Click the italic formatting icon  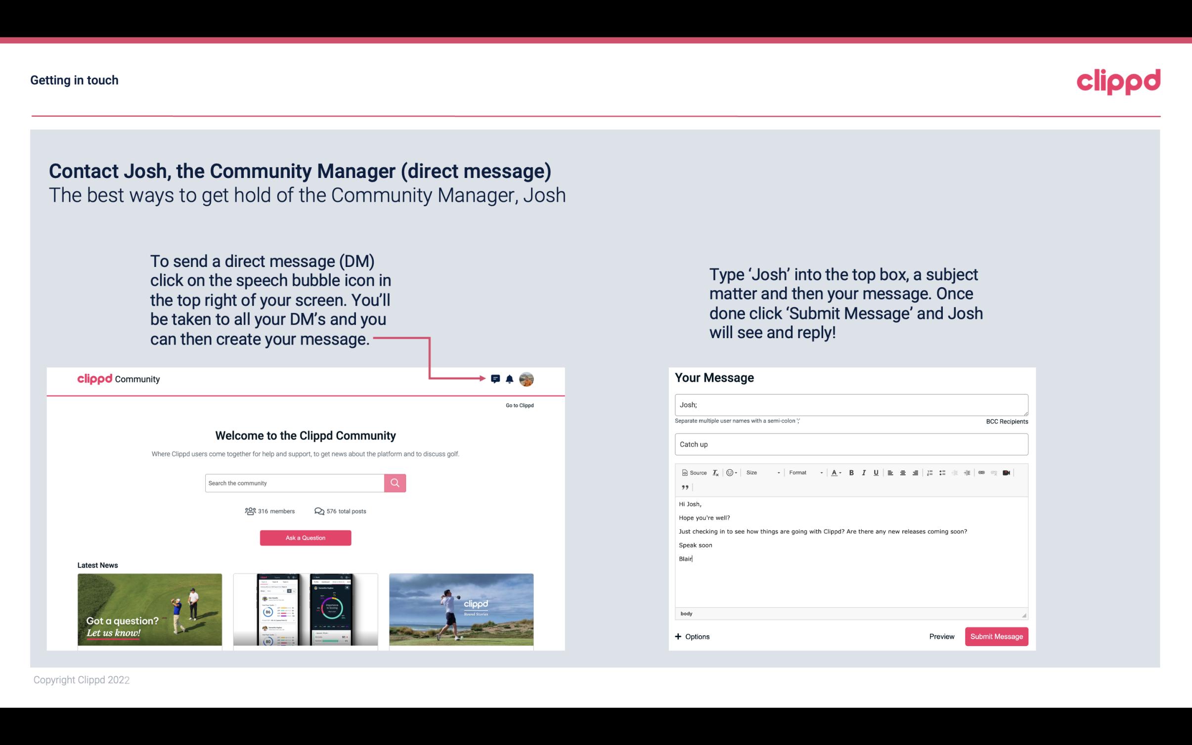pos(865,472)
